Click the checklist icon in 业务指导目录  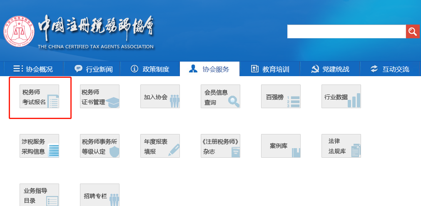tap(52, 201)
